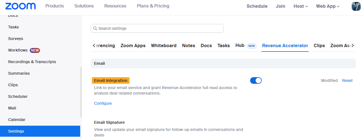The image size is (363, 140).
Task: Click the search magnifier icon
Action: (95, 28)
